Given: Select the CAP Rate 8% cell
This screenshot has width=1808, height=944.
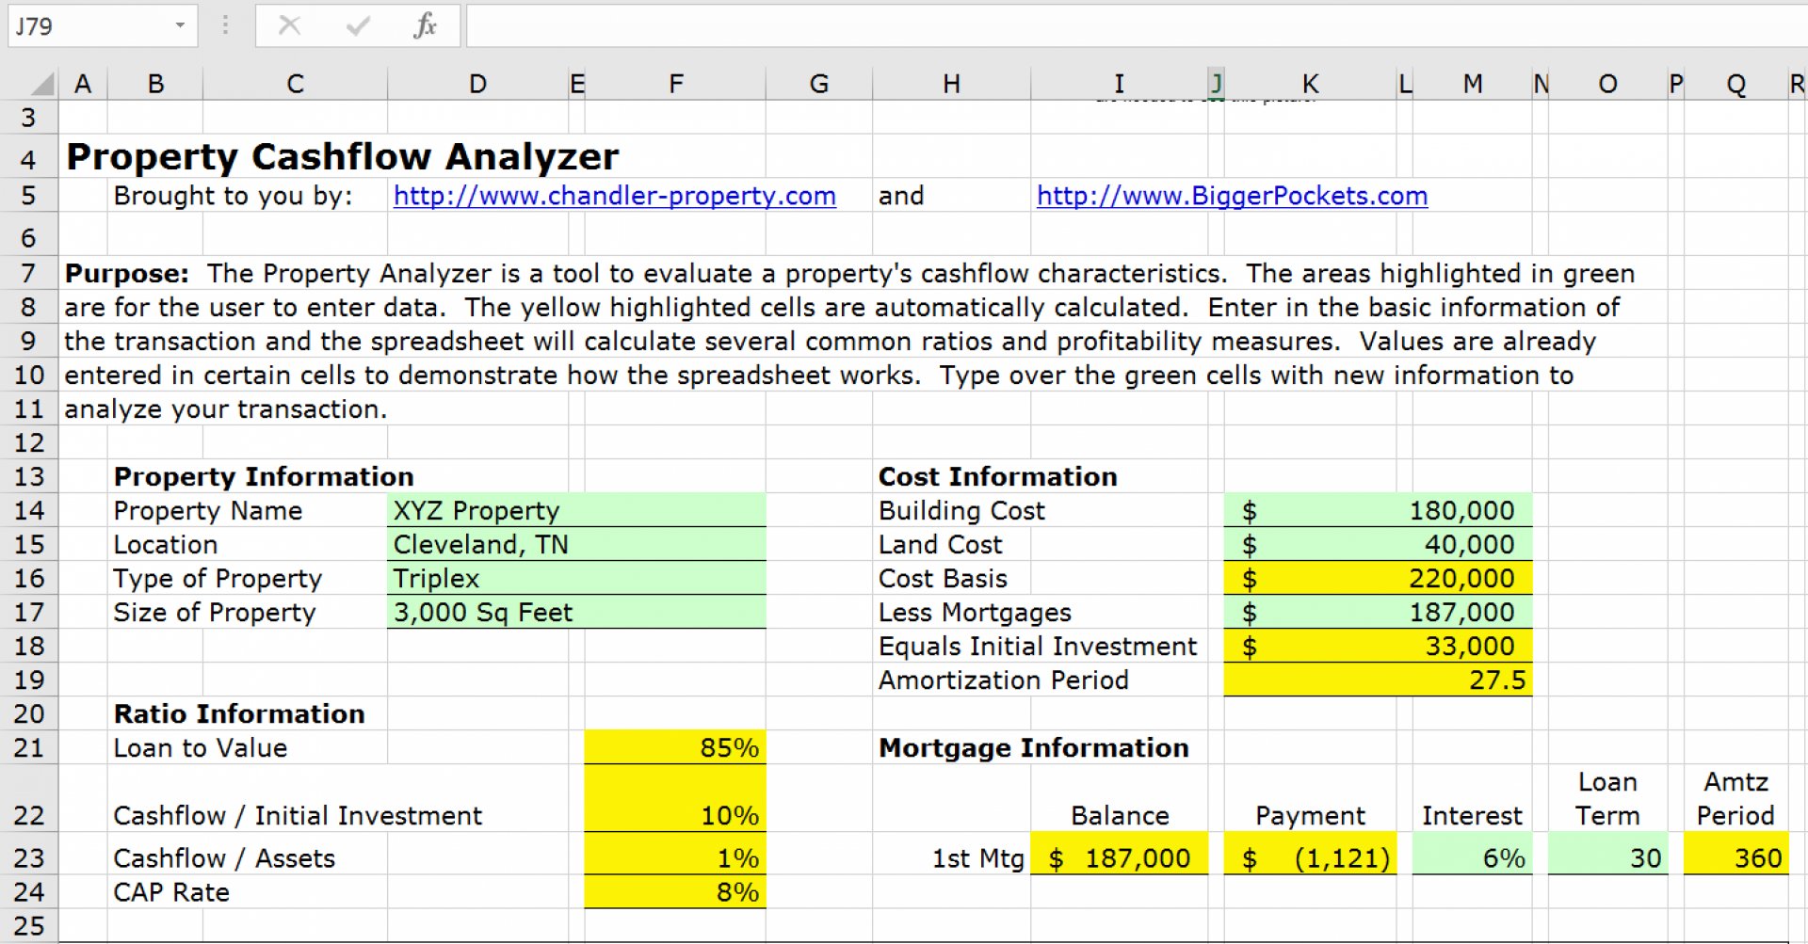Looking at the screenshot, I should coord(675,891).
